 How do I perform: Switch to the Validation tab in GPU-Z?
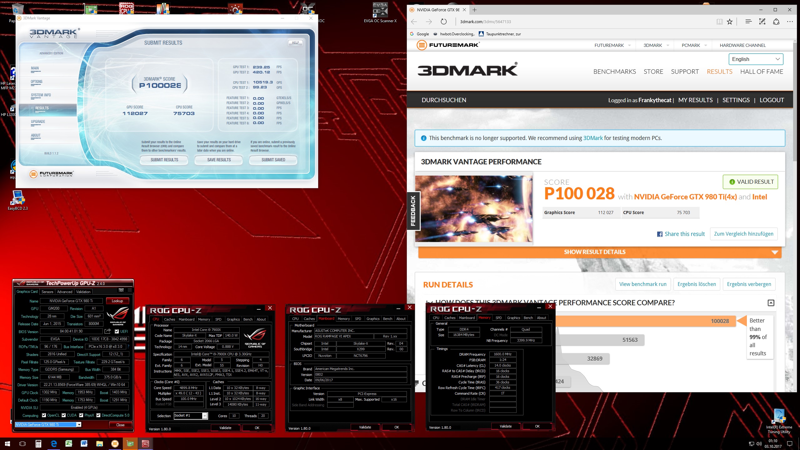[83, 292]
